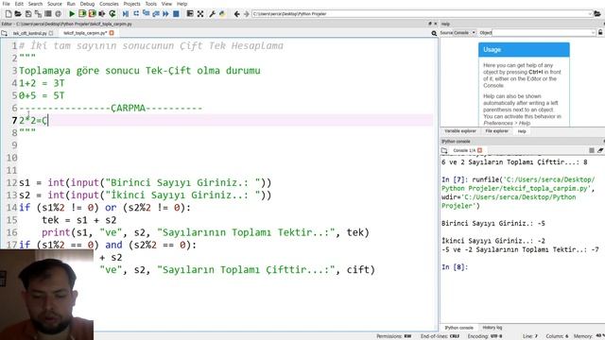Click the Help Object input field
This screenshot has width=605, height=340.
pos(542,33)
